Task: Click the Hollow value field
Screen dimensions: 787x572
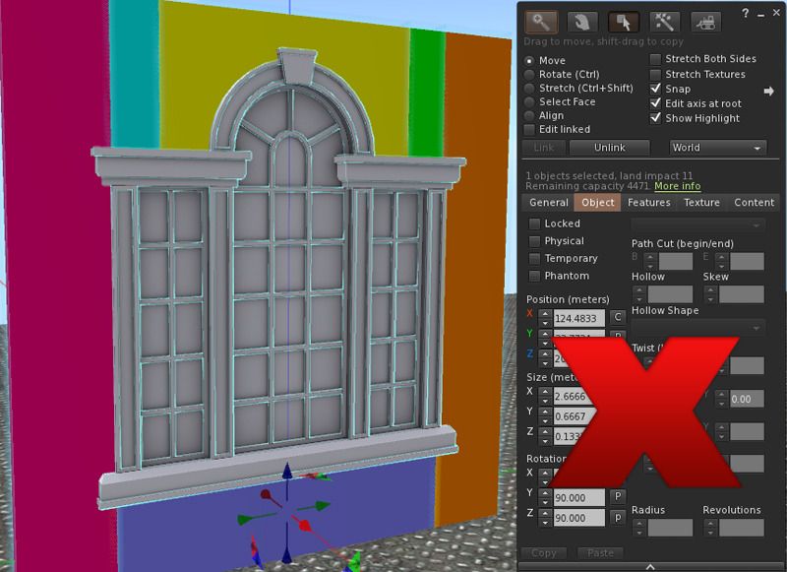Action: (670, 294)
